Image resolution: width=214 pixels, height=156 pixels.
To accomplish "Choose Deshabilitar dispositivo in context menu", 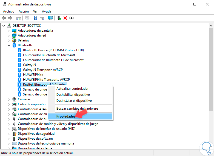I will pos(80,95).
